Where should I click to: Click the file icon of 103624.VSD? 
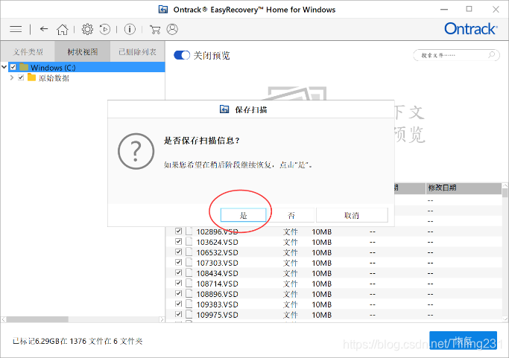pos(189,241)
